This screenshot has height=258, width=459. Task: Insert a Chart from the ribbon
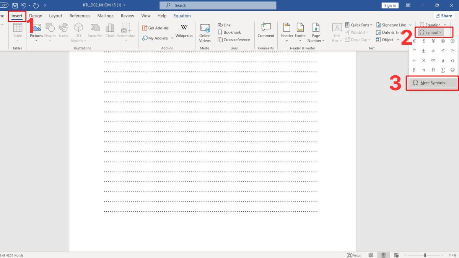pos(110,31)
